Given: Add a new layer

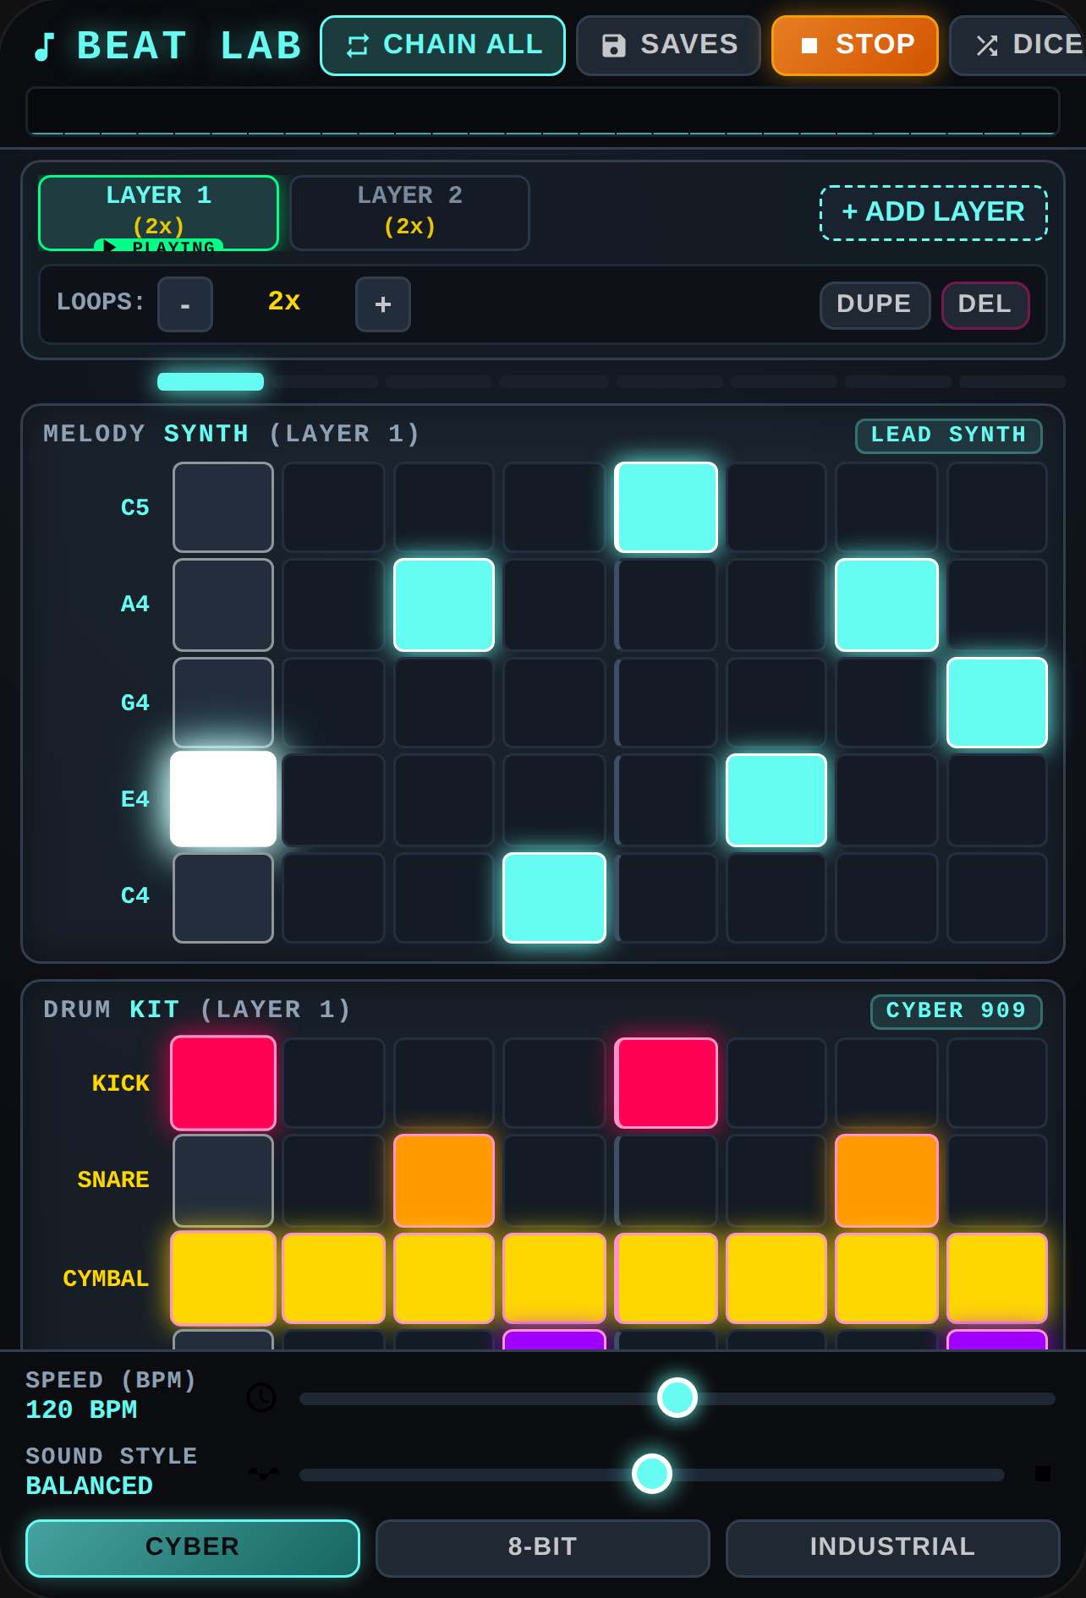Looking at the screenshot, I should pos(934,213).
